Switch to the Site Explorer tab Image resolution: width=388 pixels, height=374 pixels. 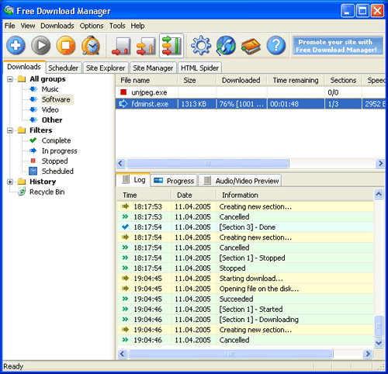[x=106, y=68]
